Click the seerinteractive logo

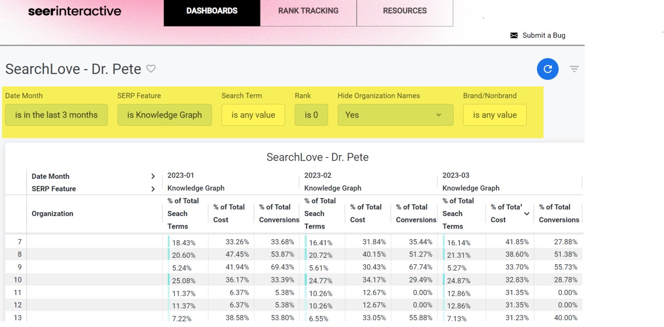pos(74,11)
